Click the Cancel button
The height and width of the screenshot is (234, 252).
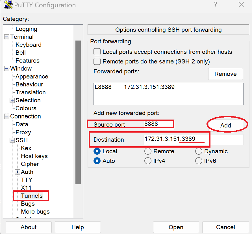226,227
